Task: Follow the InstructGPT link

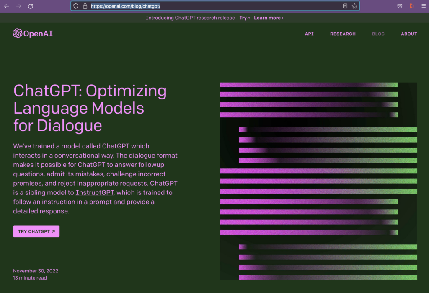Action: [x=95, y=192]
